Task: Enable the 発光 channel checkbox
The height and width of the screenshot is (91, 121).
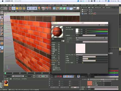Action: pos(59,46)
